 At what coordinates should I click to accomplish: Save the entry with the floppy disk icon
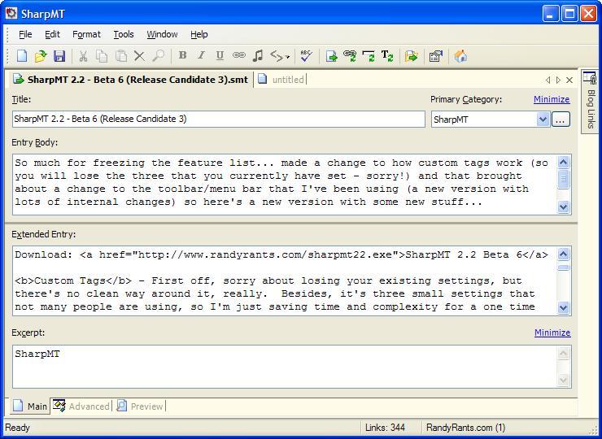(x=59, y=56)
